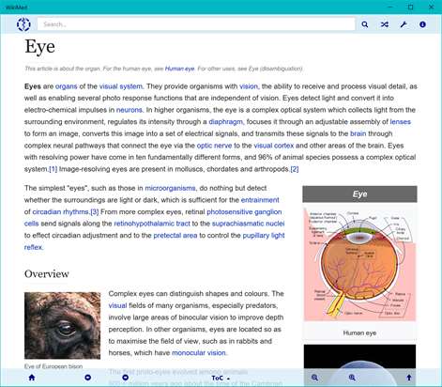Click into the Search input field
The height and width of the screenshot is (387, 442).
(x=196, y=24)
